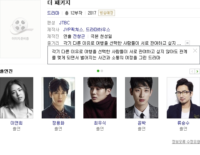This screenshot has height=155, width=200.
Task: Select the second gray pagination dot
Action: (x=102, y=71)
